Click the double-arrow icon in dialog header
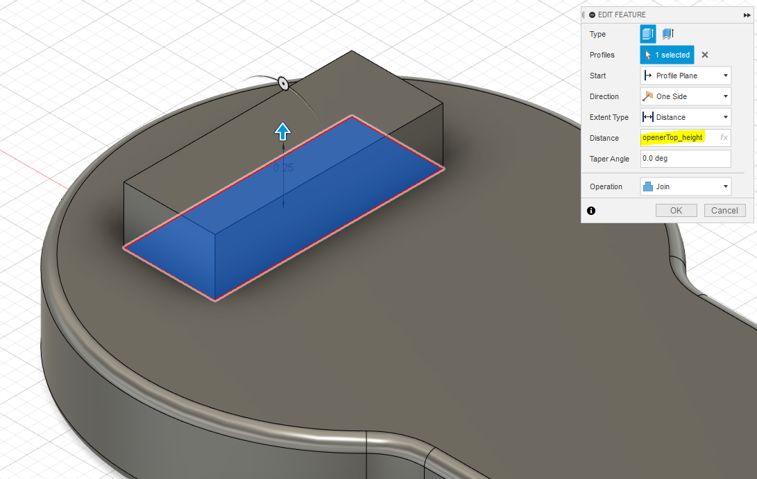 747,15
